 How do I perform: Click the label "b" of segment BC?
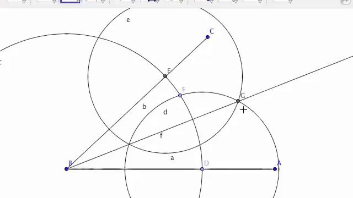(145, 106)
